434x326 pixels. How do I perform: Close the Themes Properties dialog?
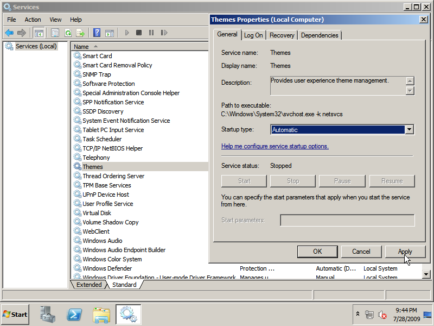point(424,20)
